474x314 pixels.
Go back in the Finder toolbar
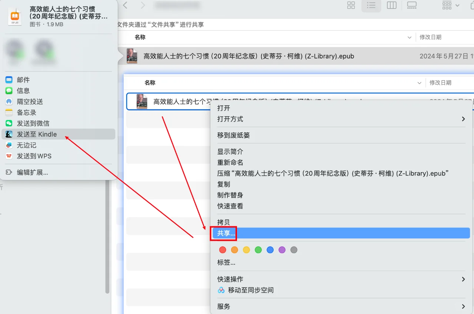click(125, 5)
